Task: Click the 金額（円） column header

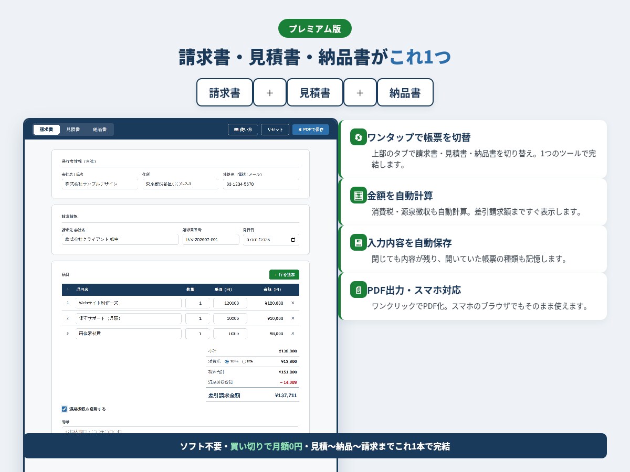Action: [272, 289]
